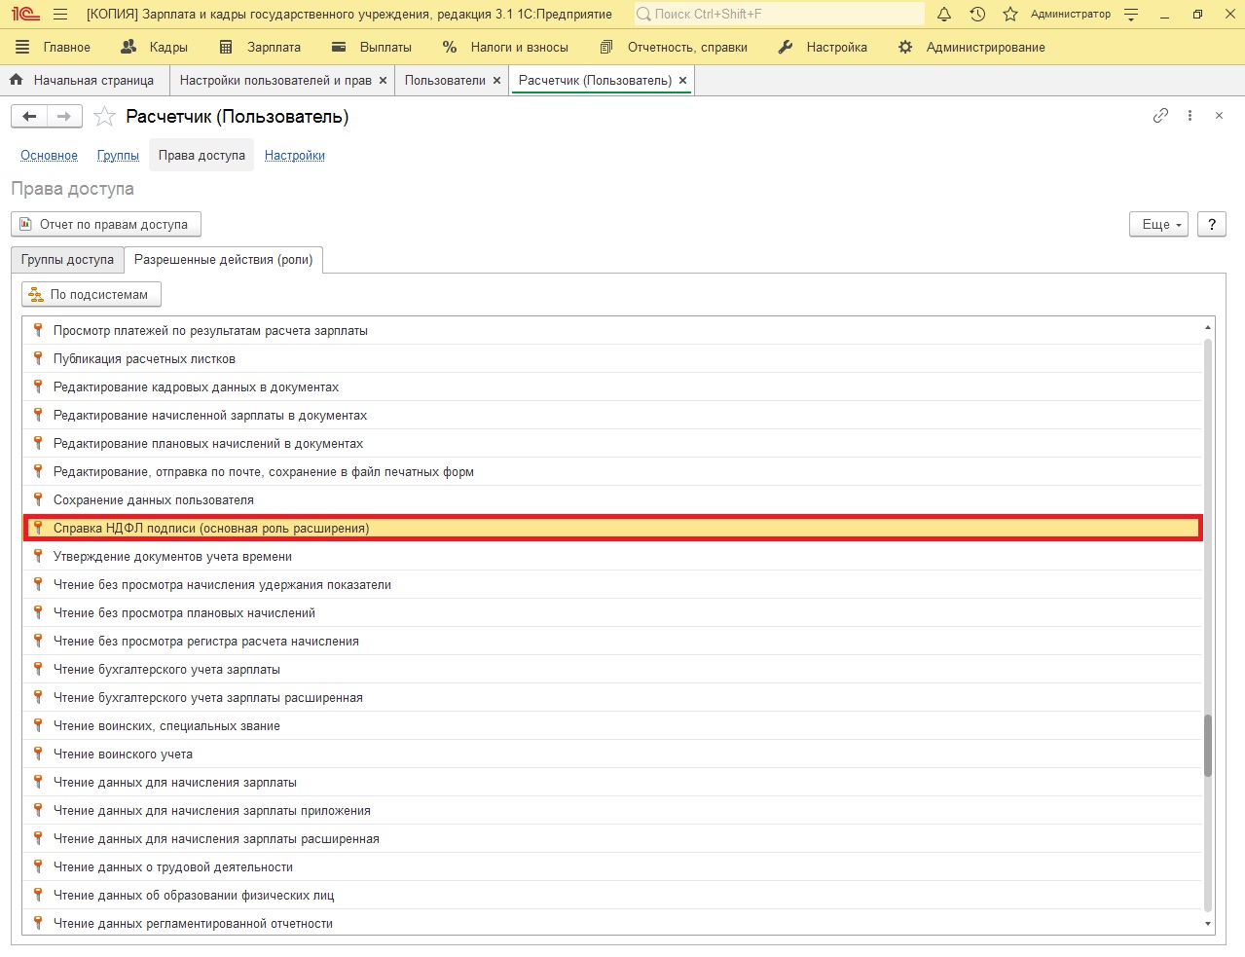Select row Чтение данных об образовании физических лиц
This screenshot has width=1245, height=957.
(613, 895)
